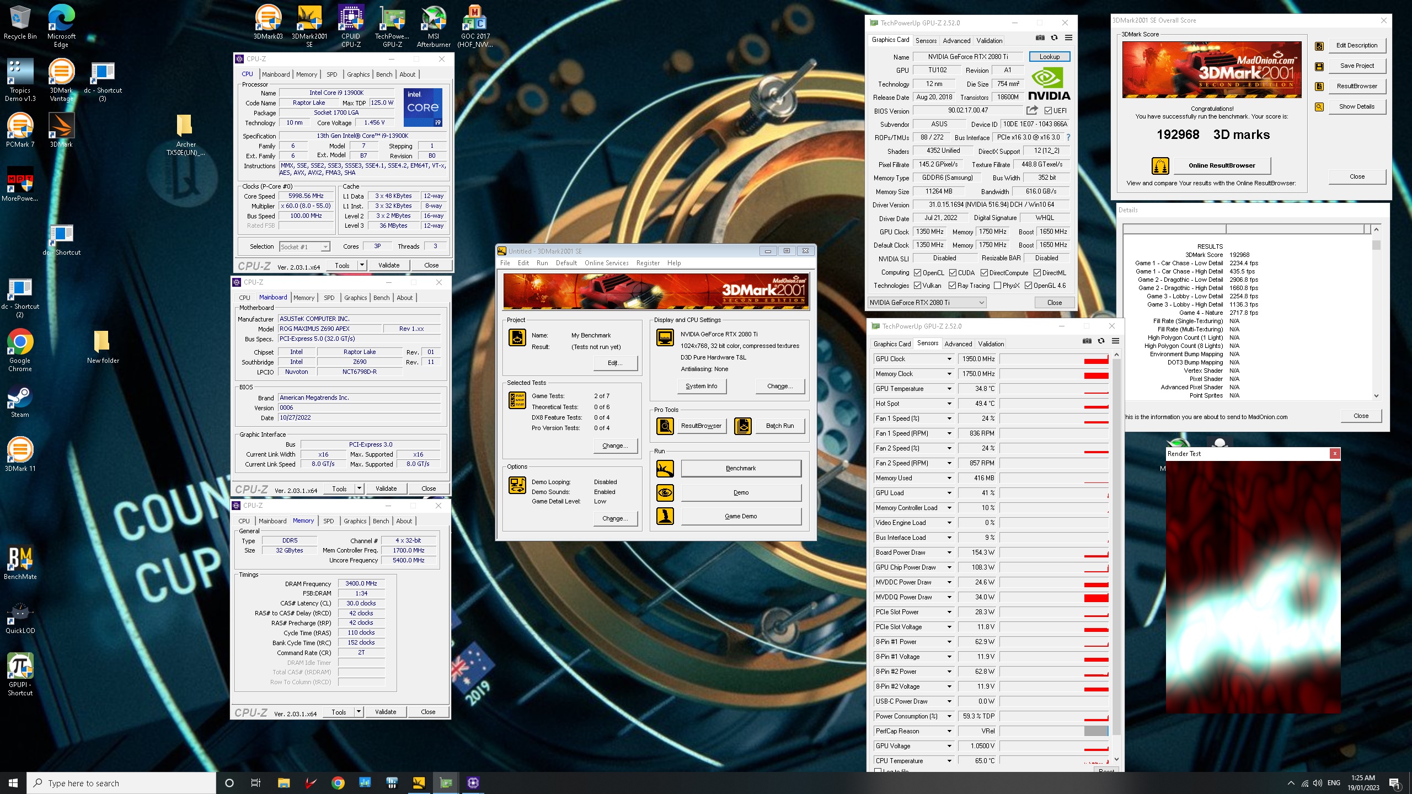Open the Tools dropdown arrow in top CPU-Z

pyautogui.click(x=362, y=265)
